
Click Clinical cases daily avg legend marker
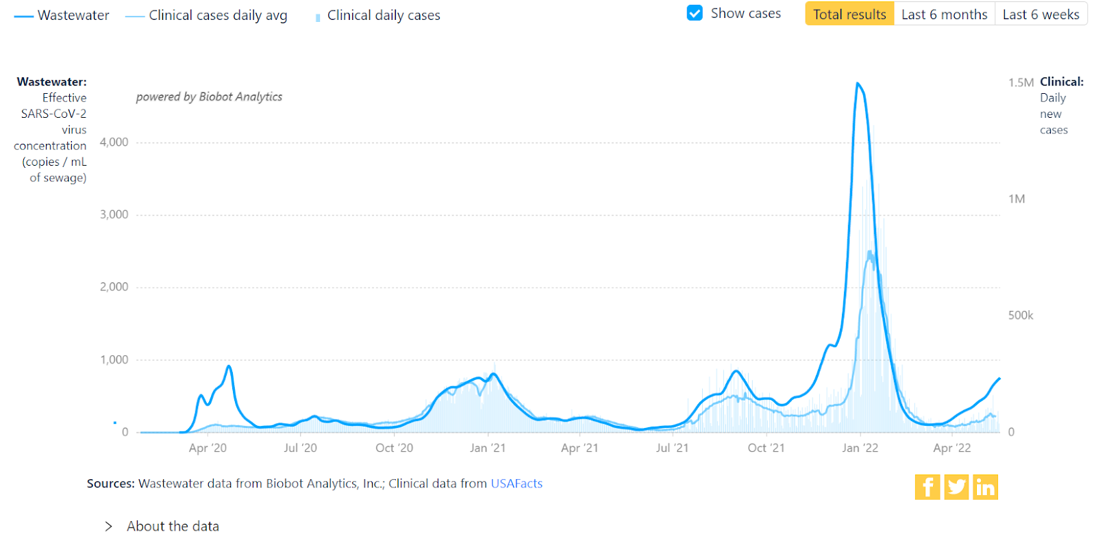(134, 16)
